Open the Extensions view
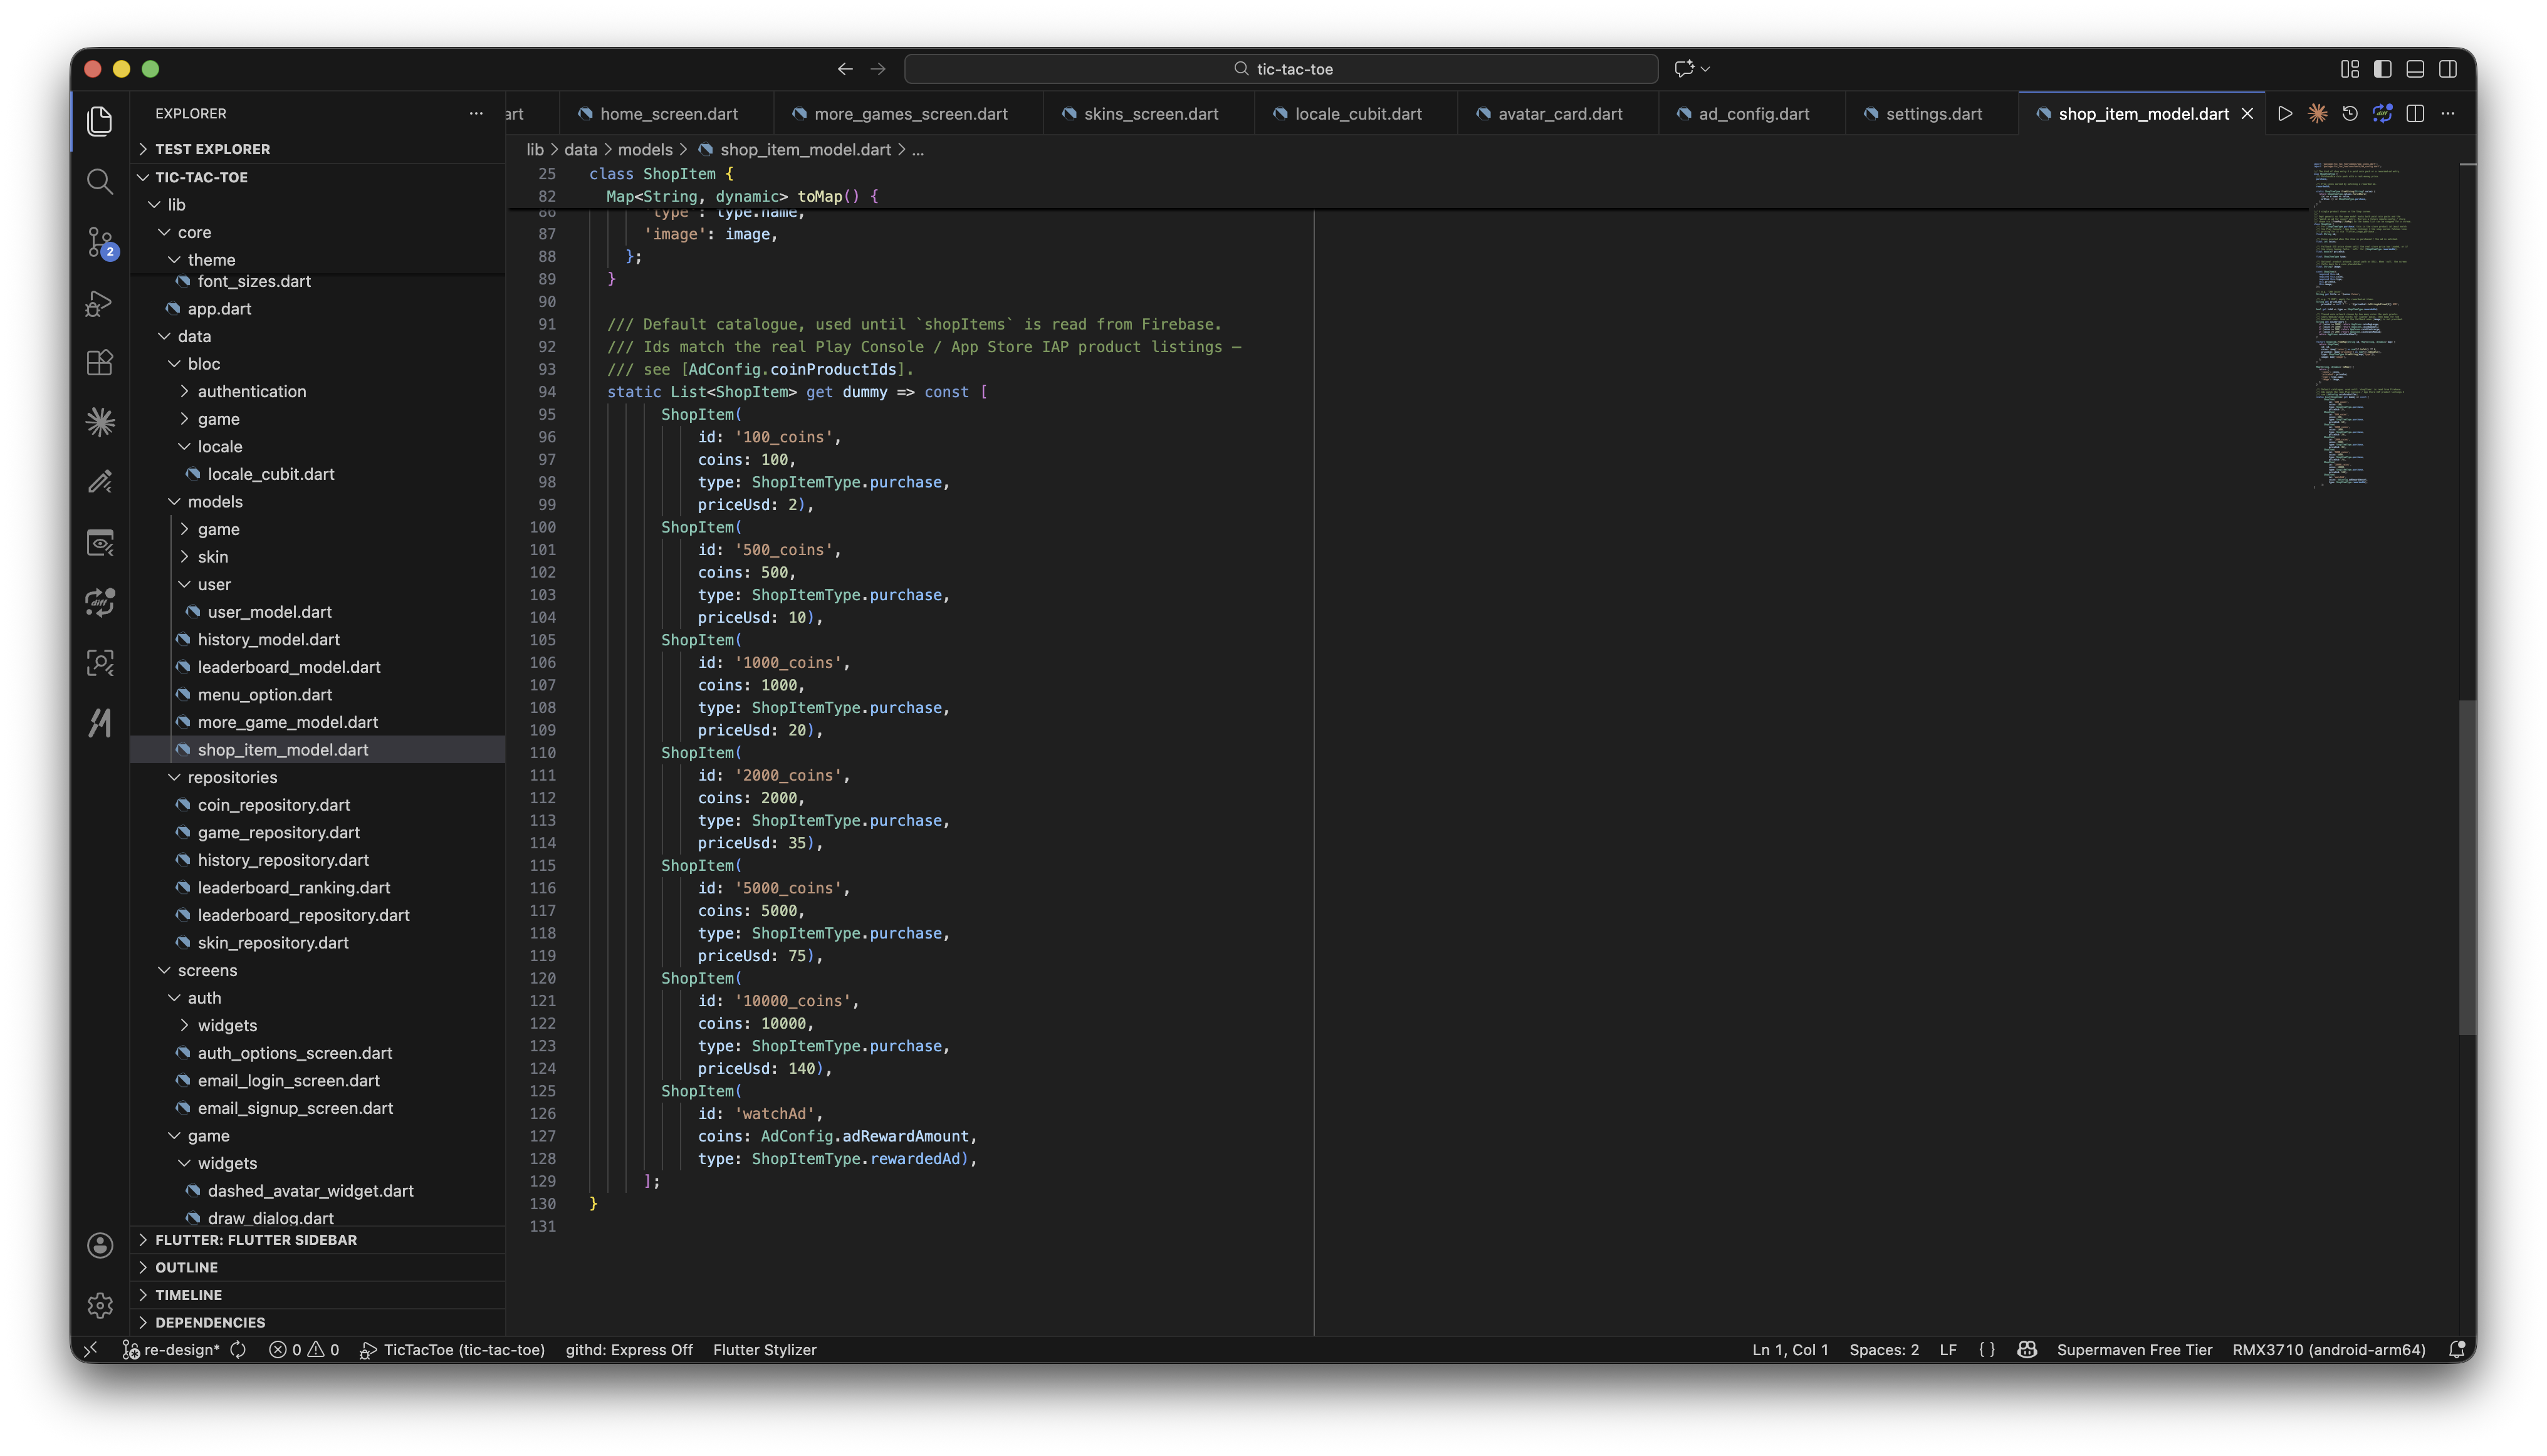Screen dimensions: 2547x1456 (99, 362)
